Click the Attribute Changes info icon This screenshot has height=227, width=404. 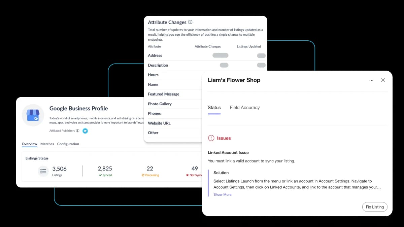[190, 22]
